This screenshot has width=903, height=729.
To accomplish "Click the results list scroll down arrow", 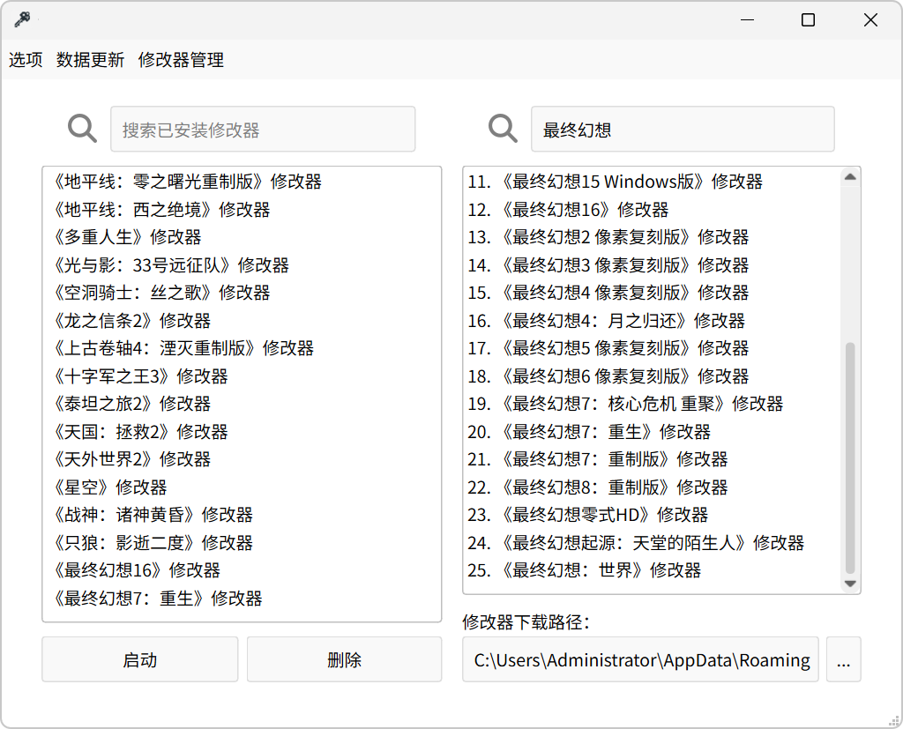I will [850, 584].
